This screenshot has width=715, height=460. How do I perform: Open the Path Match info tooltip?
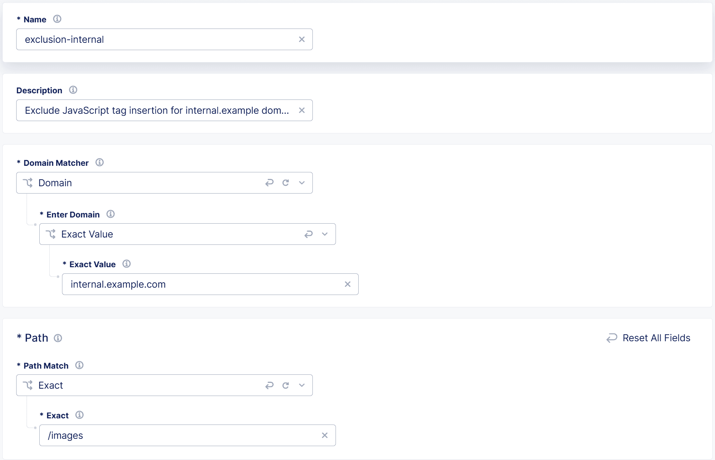coord(79,365)
